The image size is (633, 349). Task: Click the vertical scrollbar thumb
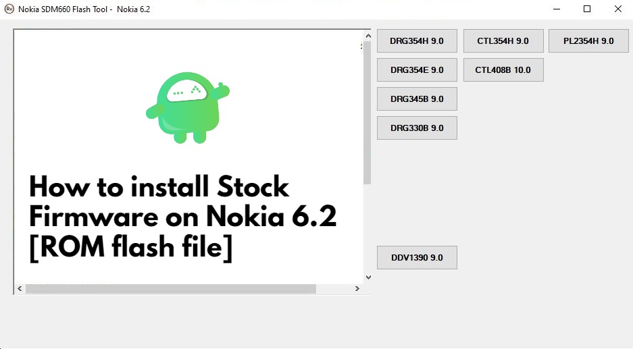(367, 112)
